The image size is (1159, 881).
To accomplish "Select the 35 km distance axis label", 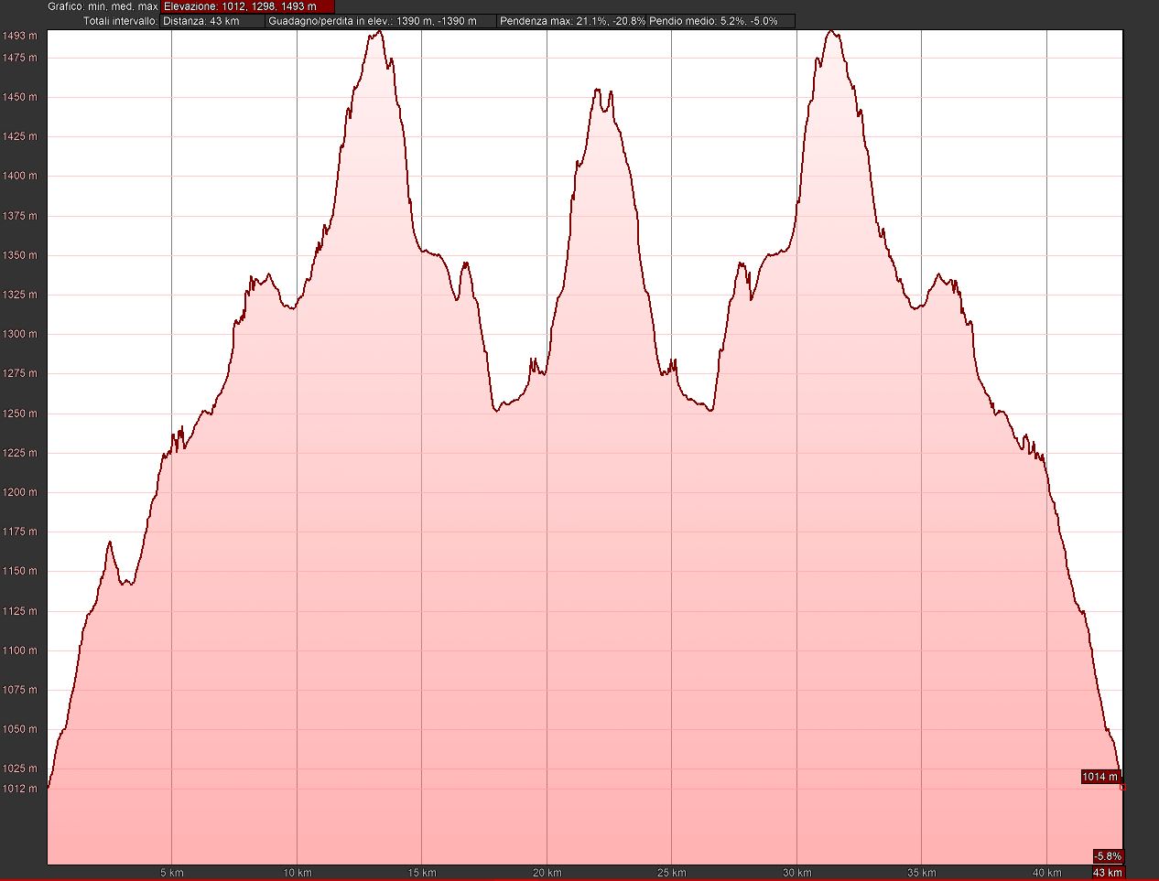I will tap(922, 873).
